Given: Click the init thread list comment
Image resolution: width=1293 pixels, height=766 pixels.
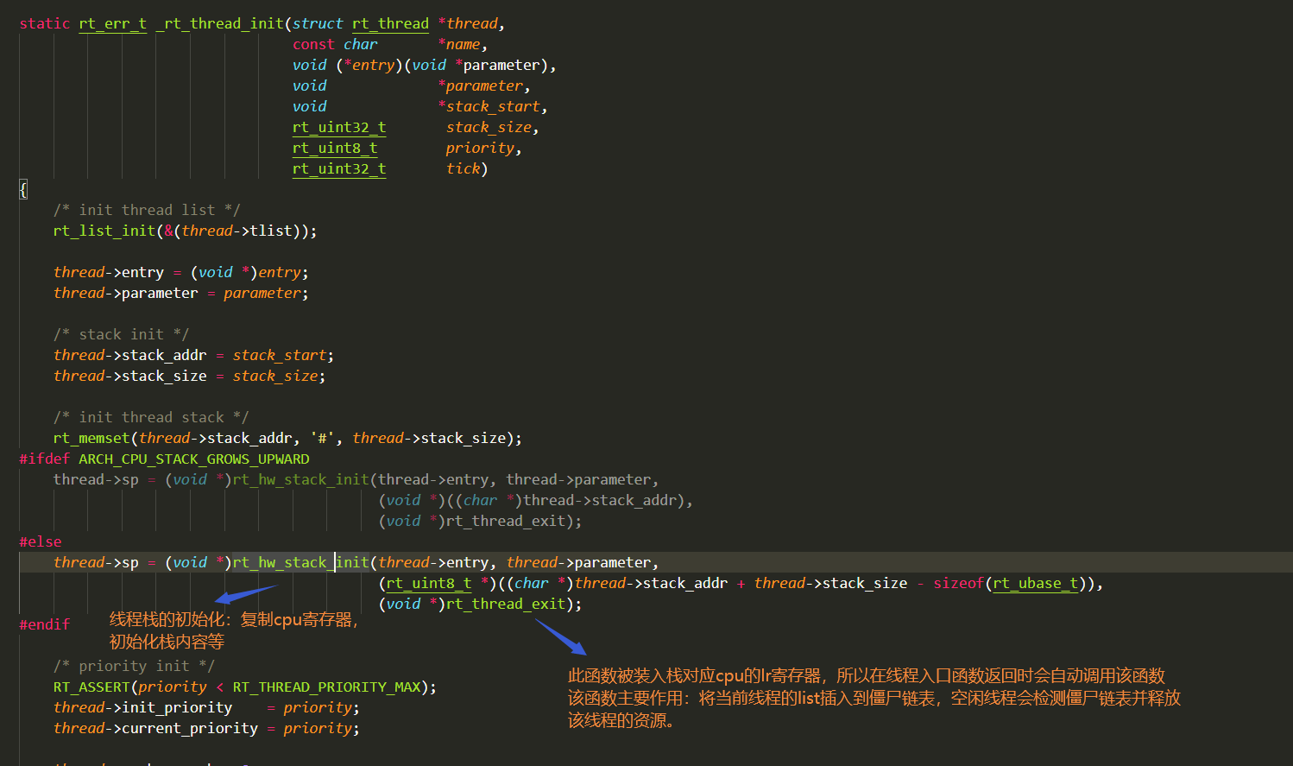Looking at the screenshot, I should tap(147, 210).
